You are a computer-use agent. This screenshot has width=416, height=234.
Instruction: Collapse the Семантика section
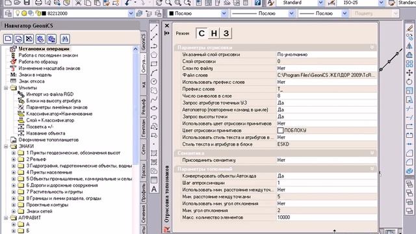(372, 153)
